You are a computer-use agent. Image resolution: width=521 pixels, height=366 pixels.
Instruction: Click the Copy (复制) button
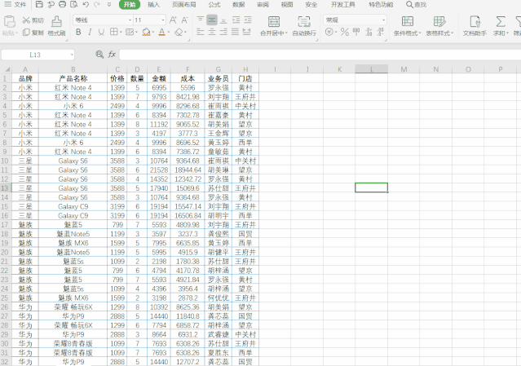coord(33,33)
